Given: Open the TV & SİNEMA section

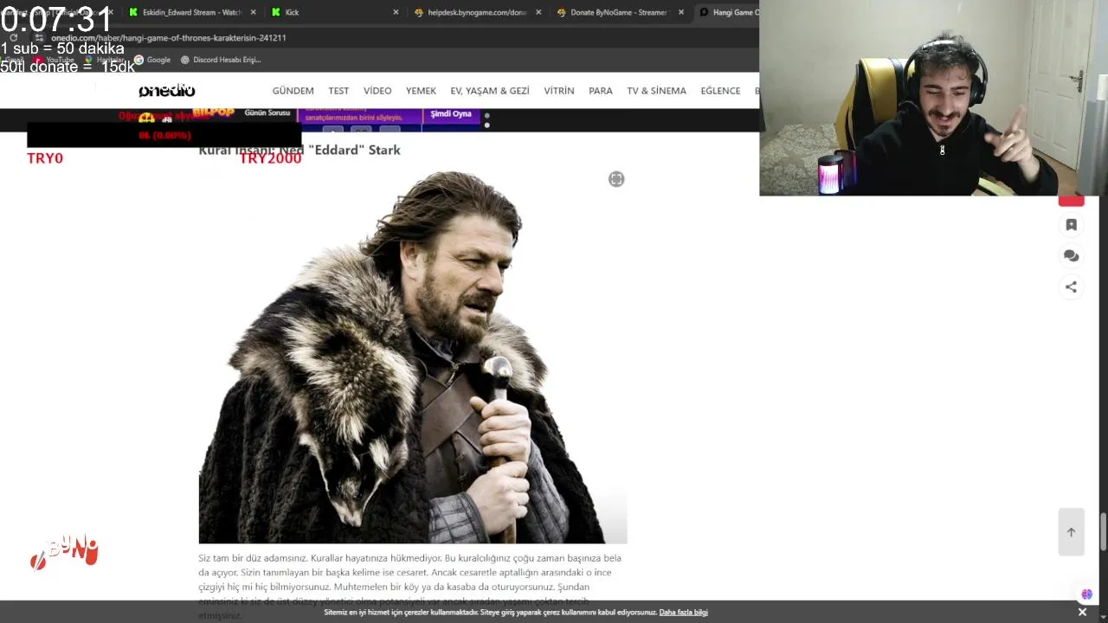Looking at the screenshot, I should [656, 91].
